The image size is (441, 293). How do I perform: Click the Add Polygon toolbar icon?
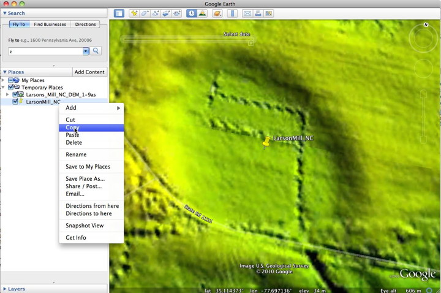[x=145, y=13]
